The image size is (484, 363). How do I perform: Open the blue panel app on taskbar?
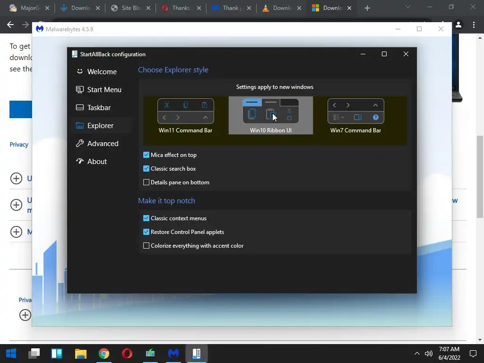57,354
